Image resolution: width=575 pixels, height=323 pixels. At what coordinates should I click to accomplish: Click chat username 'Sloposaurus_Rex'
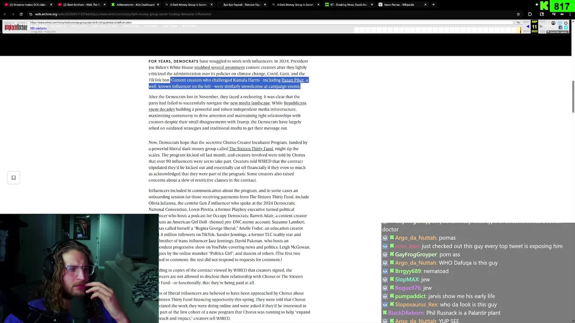[x=416, y=305]
